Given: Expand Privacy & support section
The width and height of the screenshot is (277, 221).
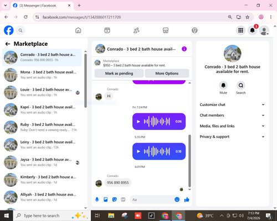Looking at the screenshot, I should [232, 136].
